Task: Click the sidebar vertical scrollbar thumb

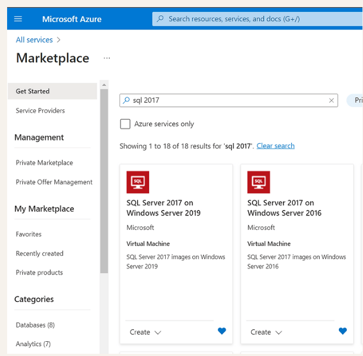Action: [x=104, y=181]
